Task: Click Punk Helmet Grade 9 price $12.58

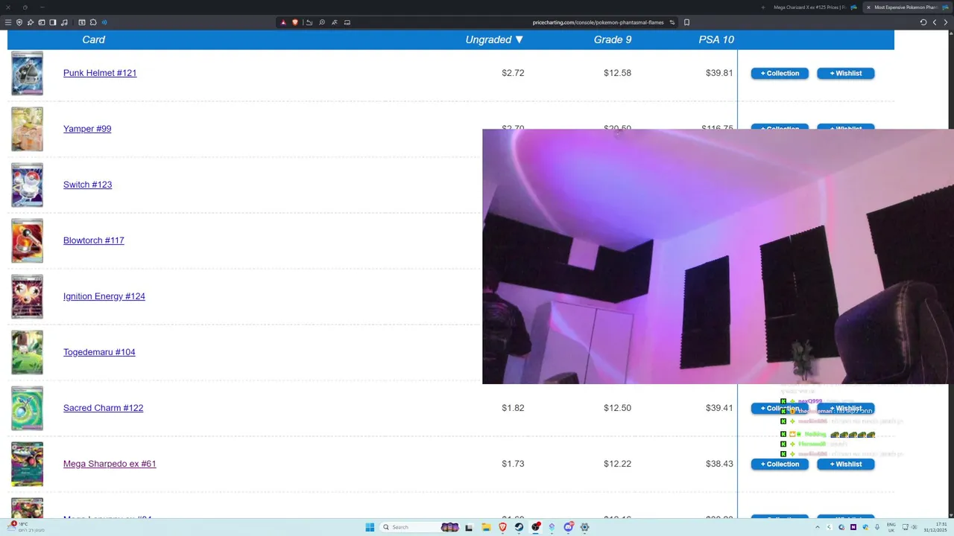Action: point(617,73)
